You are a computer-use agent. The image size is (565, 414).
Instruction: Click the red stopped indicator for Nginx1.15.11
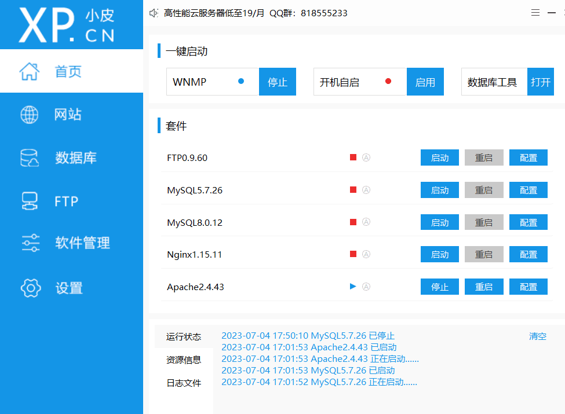[353, 254]
